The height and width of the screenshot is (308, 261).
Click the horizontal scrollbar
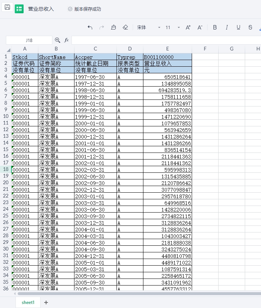tap(139, 294)
